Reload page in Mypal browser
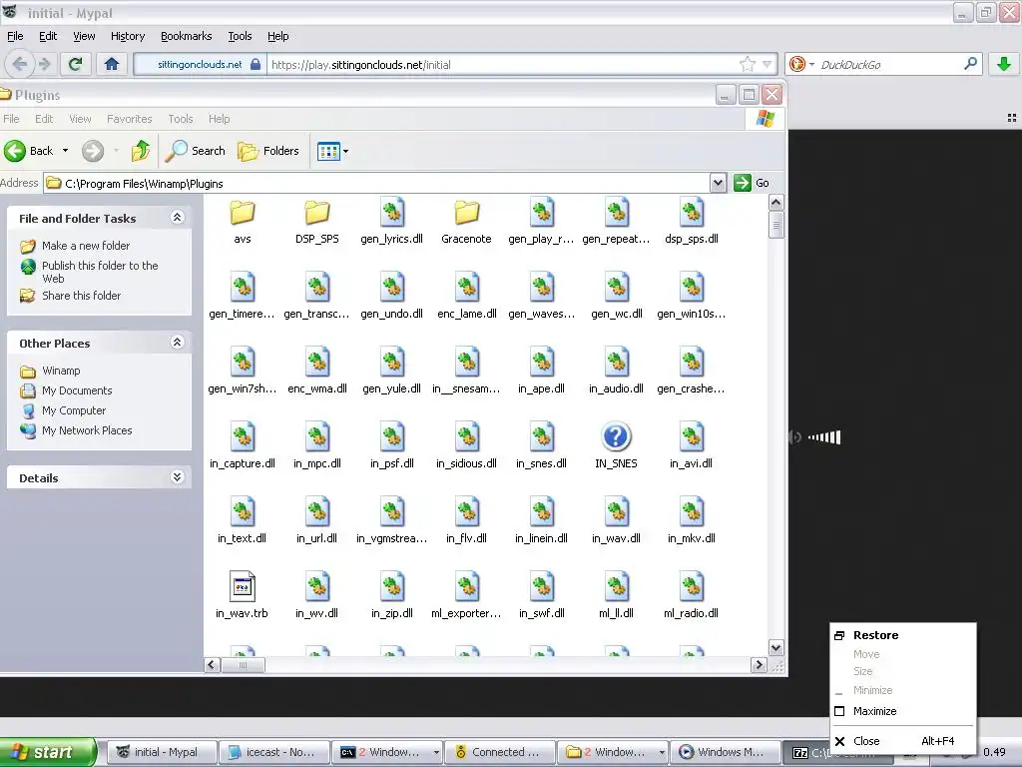The width and height of the screenshot is (1022, 767). tap(76, 64)
